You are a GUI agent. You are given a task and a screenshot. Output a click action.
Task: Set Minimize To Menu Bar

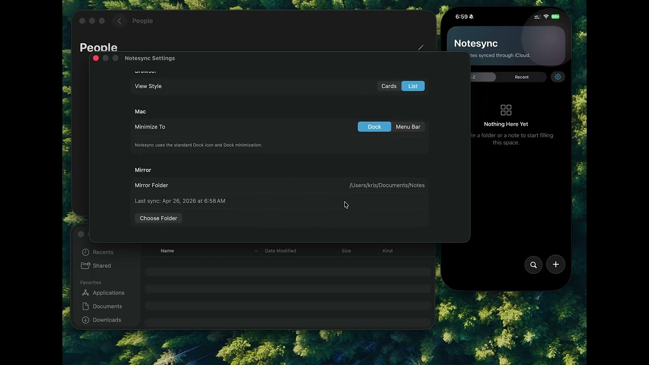(x=408, y=127)
